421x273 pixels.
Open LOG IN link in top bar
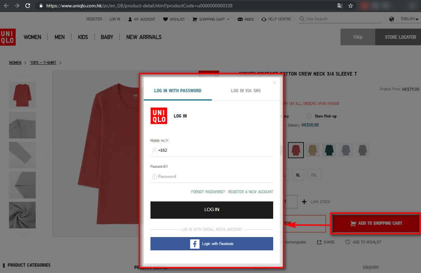coord(115,19)
